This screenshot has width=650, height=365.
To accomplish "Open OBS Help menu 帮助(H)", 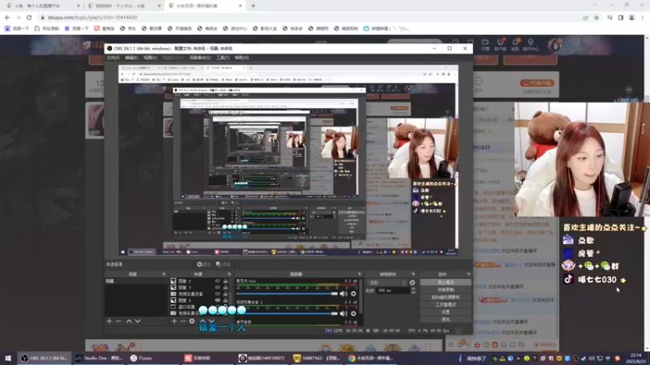I will pyautogui.click(x=241, y=58).
